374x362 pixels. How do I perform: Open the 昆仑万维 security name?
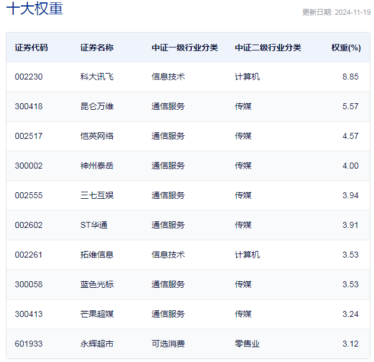[97, 106]
